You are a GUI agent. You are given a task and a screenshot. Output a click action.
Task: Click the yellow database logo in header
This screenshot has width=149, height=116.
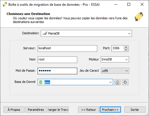pos(139,17)
